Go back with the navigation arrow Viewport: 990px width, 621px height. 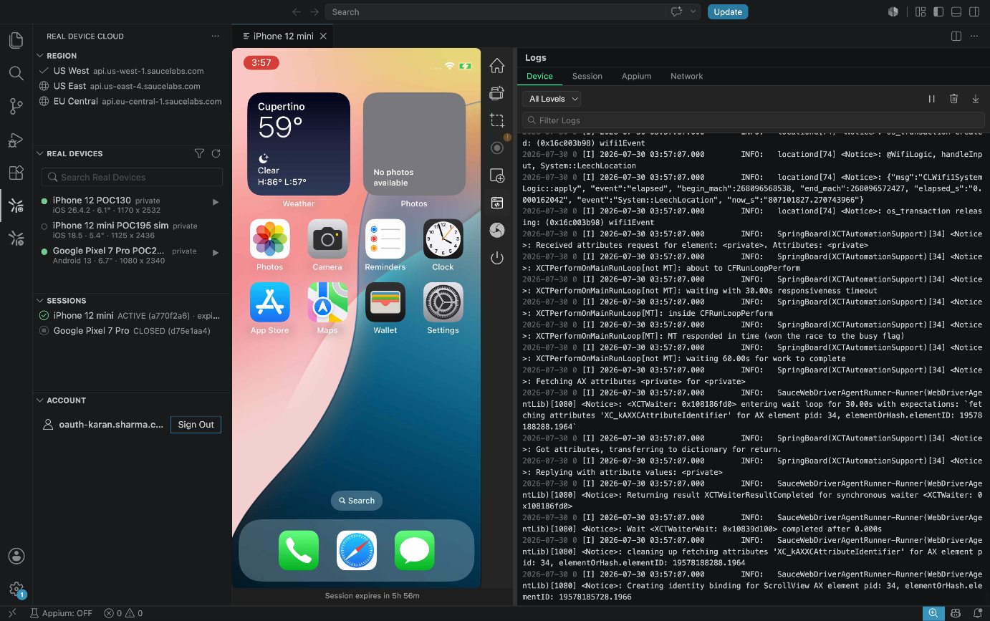click(297, 12)
